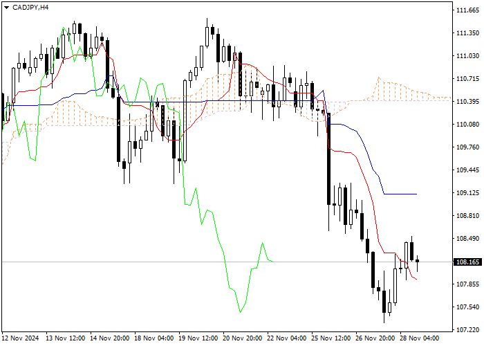Click the 109.445 price scale value
The image size is (484, 346).
tap(467, 170)
